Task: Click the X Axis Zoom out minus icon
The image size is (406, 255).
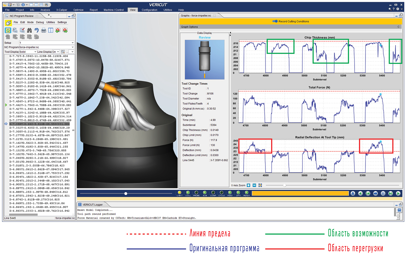Action: click(254, 185)
